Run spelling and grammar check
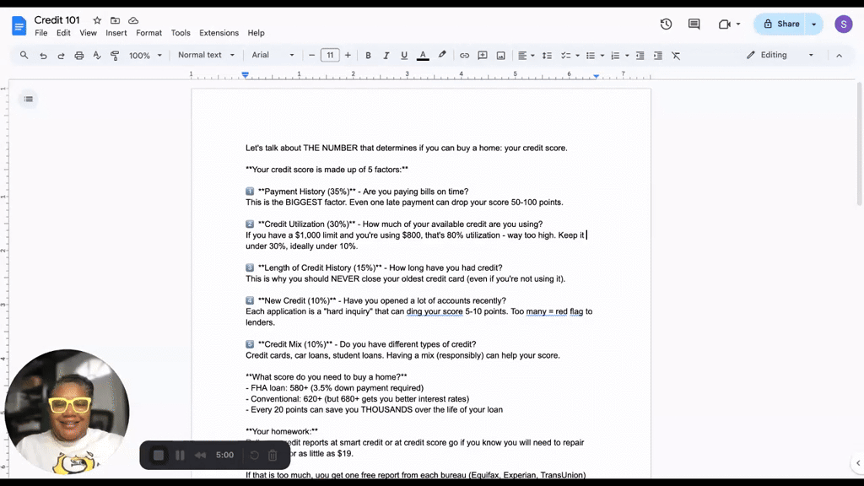This screenshot has height=486, width=864. (x=97, y=55)
